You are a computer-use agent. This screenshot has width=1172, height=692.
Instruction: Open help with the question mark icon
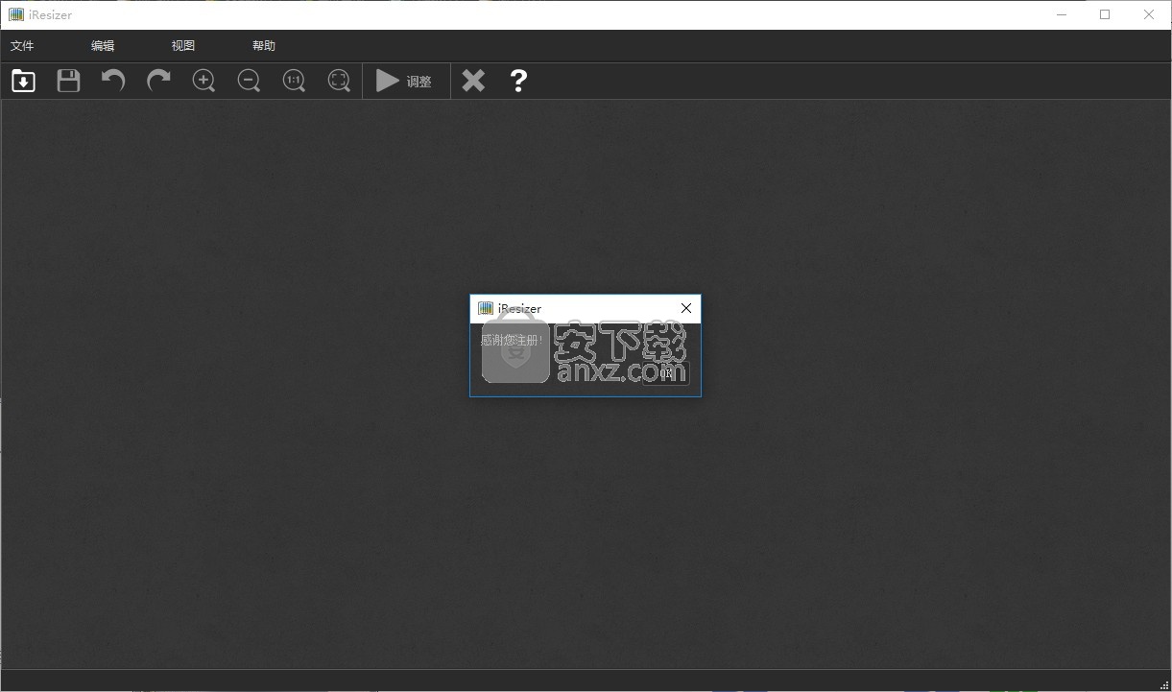click(518, 81)
